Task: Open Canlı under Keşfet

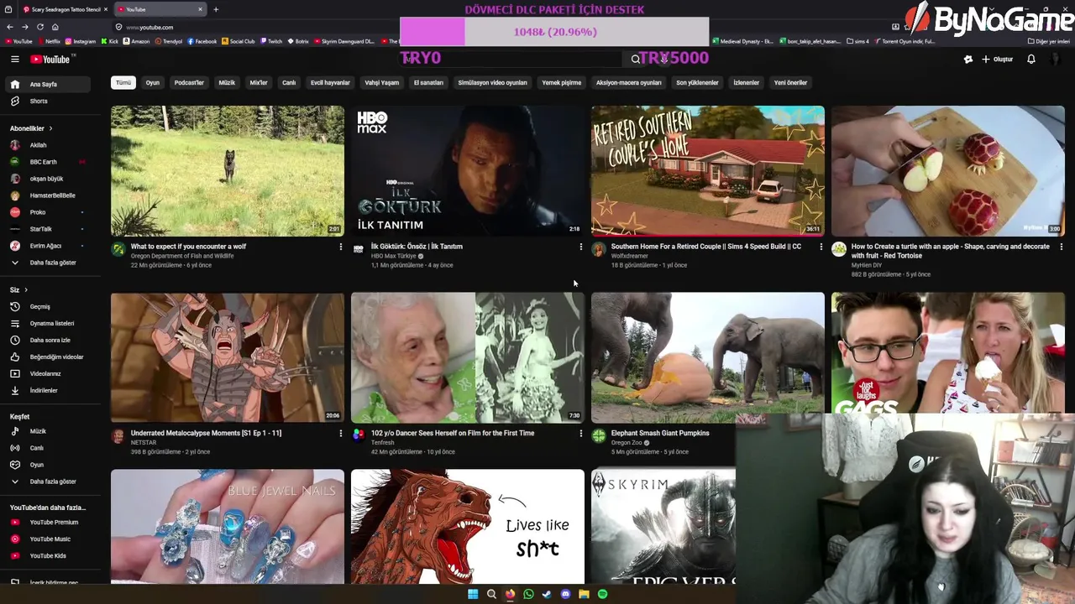Action: pos(46,448)
